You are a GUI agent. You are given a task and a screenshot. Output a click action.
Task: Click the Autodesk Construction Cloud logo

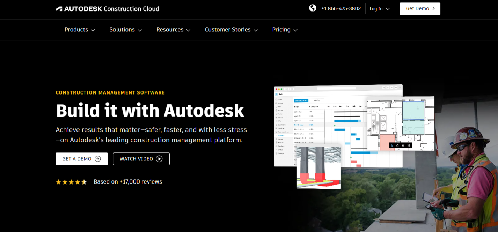(x=108, y=9)
